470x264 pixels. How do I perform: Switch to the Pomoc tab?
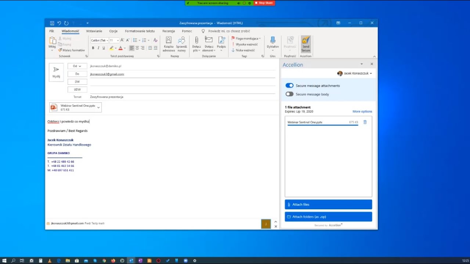(x=187, y=31)
